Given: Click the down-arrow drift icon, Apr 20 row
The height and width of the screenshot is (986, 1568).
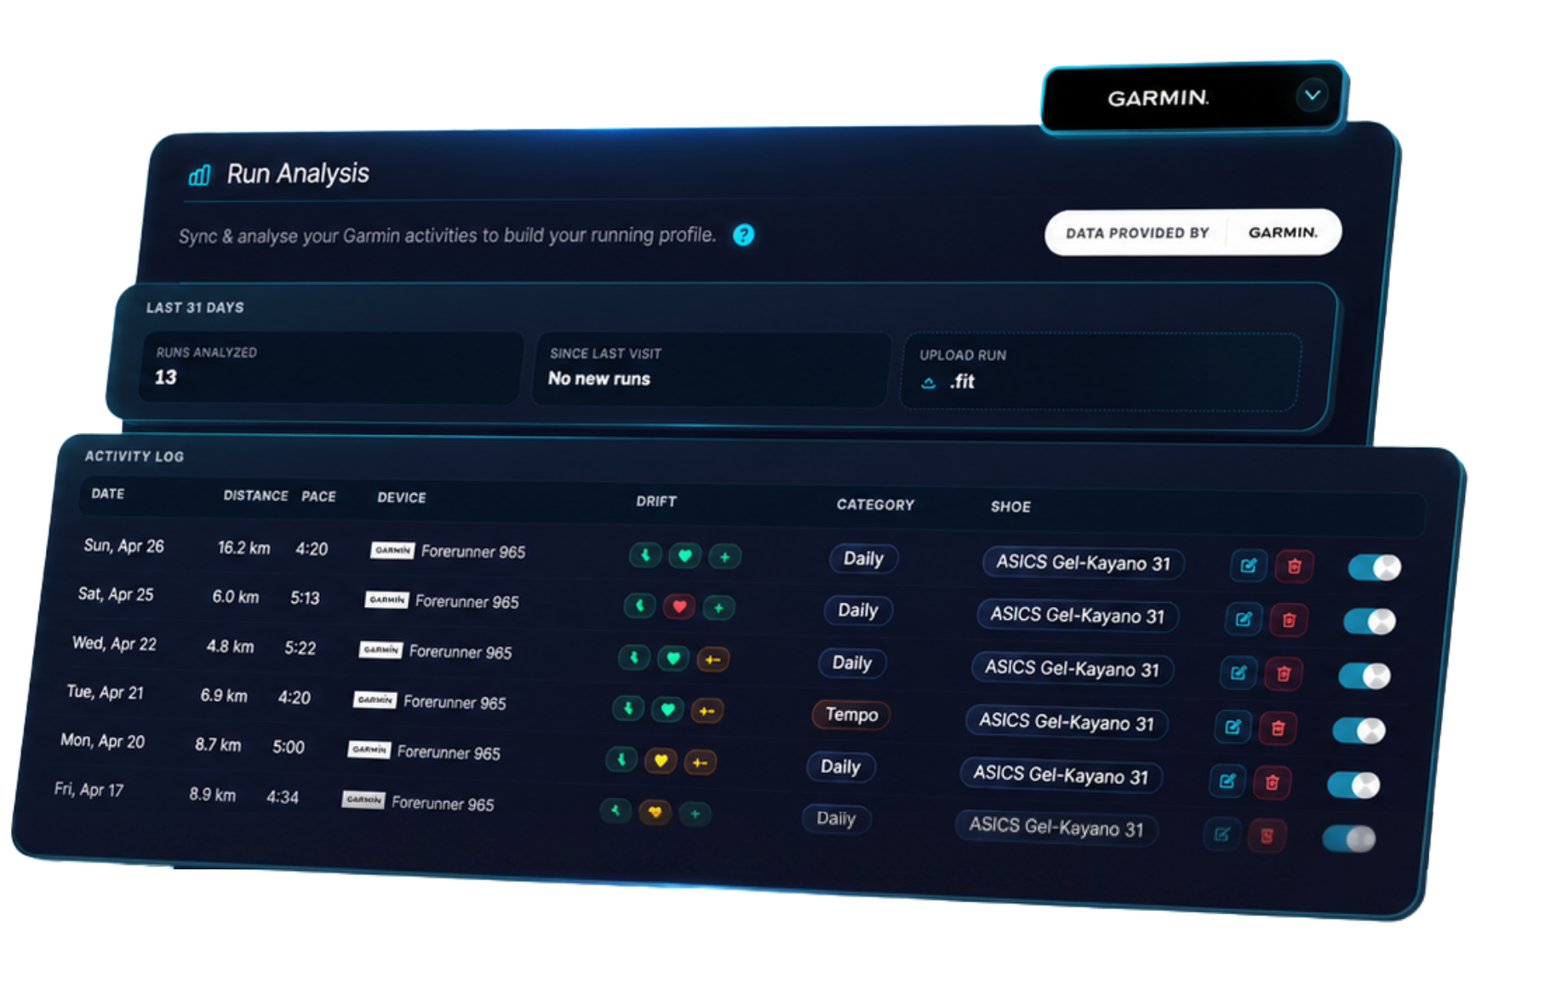Looking at the screenshot, I should click(x=621, y=759).
